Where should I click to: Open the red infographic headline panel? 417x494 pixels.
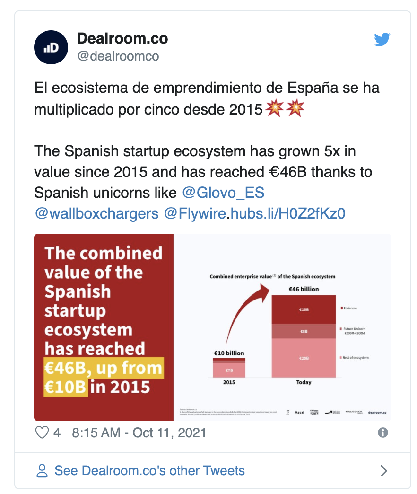pos(104,326)
